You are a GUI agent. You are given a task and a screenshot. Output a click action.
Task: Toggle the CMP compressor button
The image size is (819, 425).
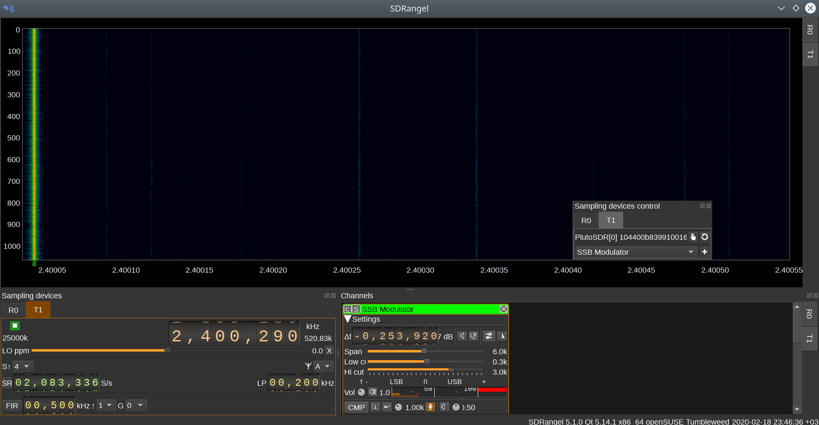[x=356, y=407]
